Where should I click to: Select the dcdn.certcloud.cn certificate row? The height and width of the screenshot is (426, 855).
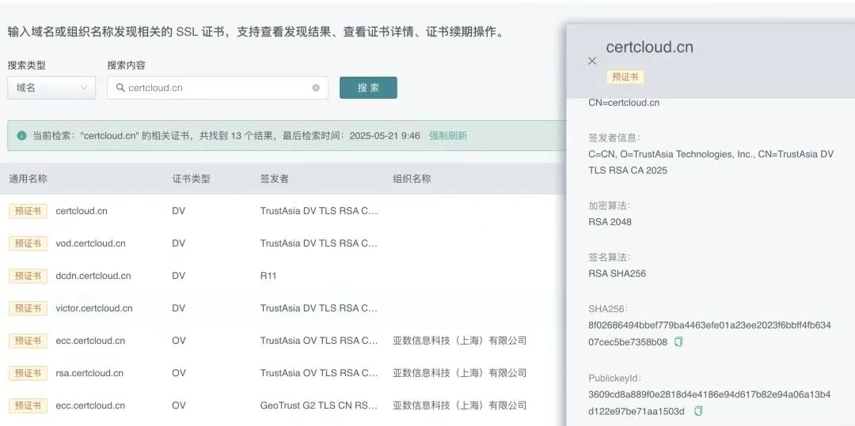coord(93,276)
